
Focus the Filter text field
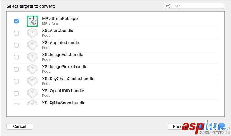196,6
